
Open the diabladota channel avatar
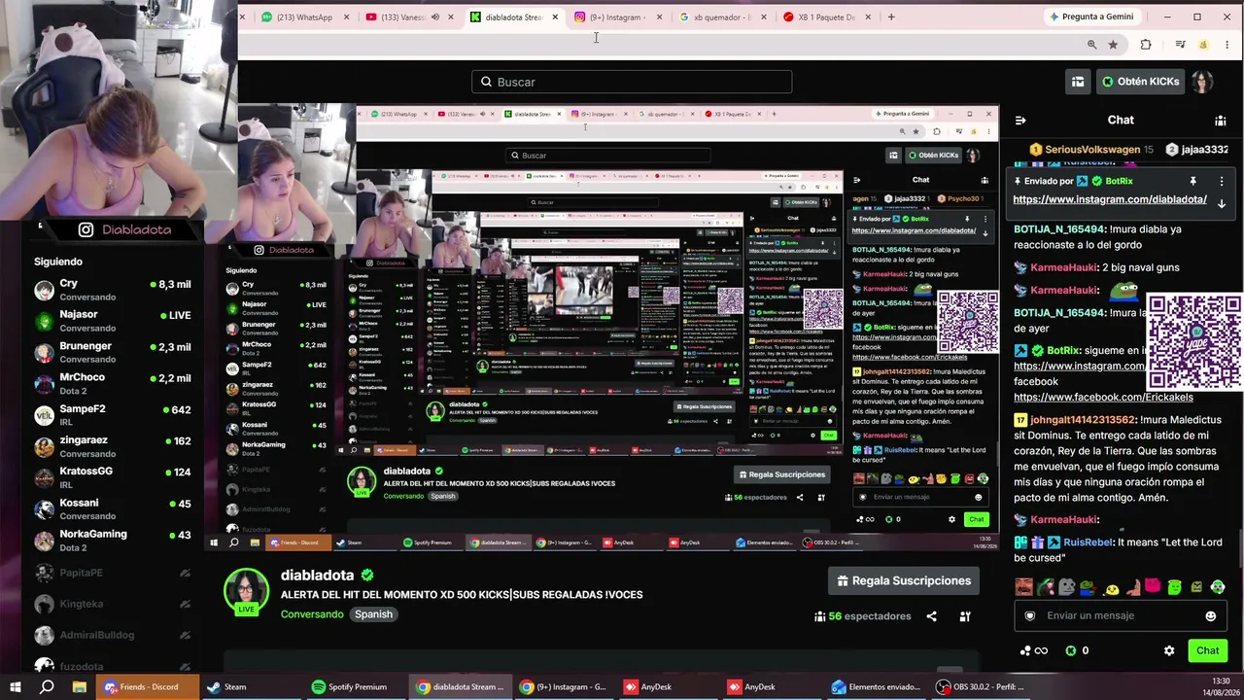tap(246, 591)
